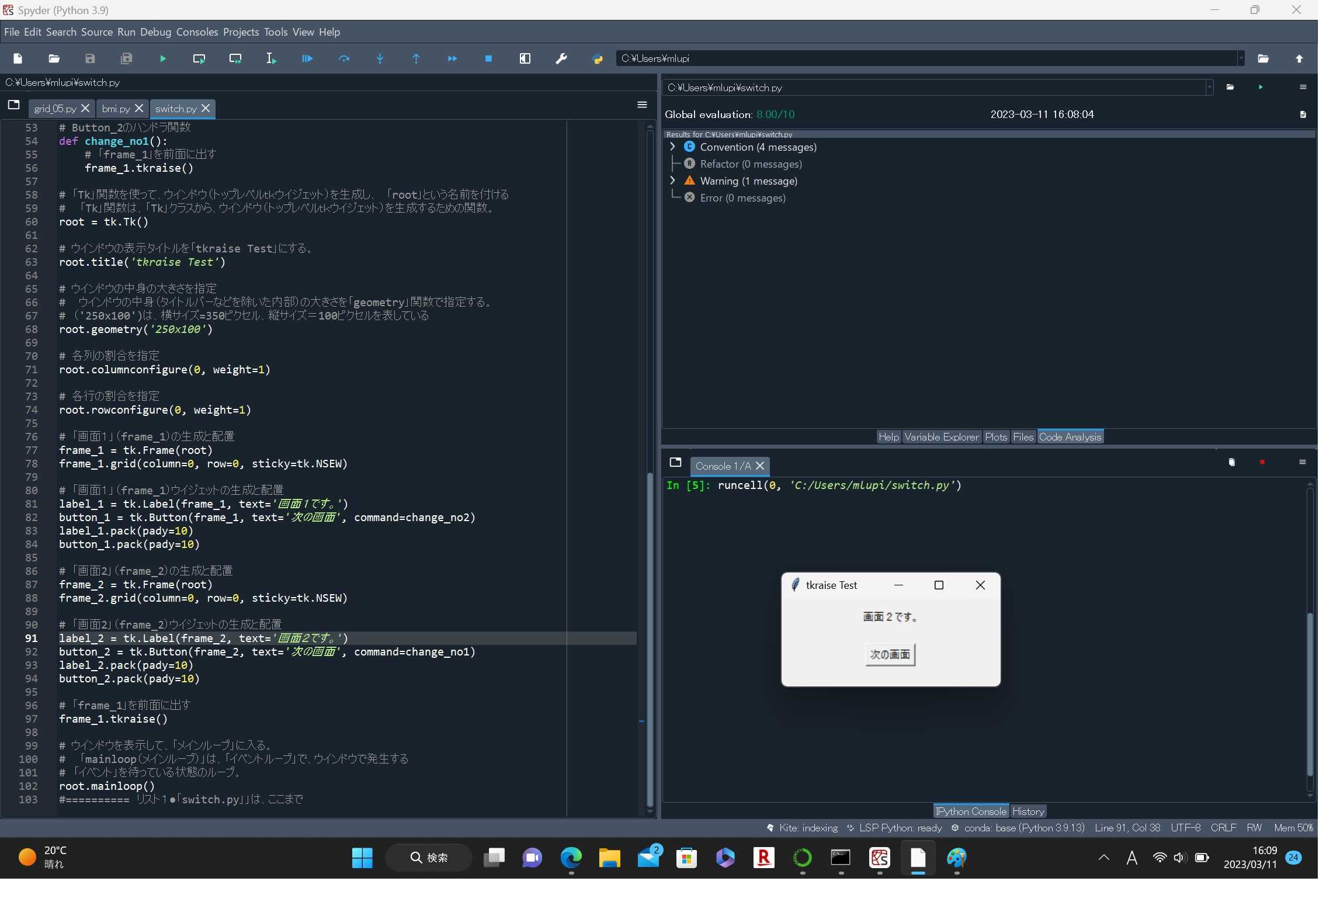The width and height of the screenshot is (1340, 902).
Task: Open the Debug menu
Action: 155,32
